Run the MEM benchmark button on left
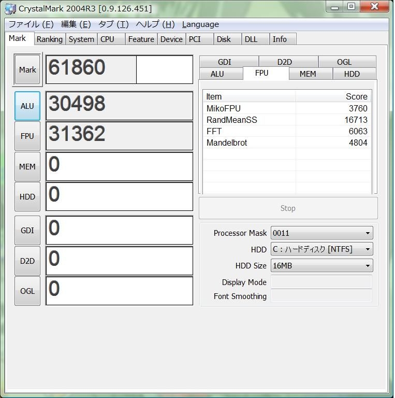395x398 pixels. click(27, 166)
